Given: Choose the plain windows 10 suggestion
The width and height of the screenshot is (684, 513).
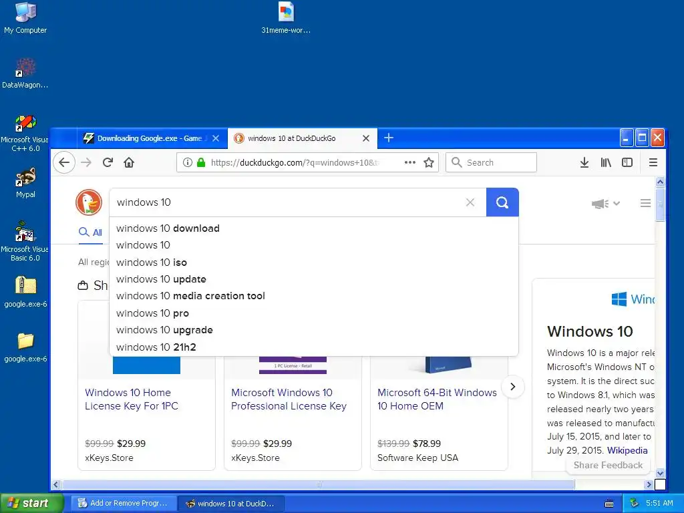Looking at the screenshot, I should point(314,245).
